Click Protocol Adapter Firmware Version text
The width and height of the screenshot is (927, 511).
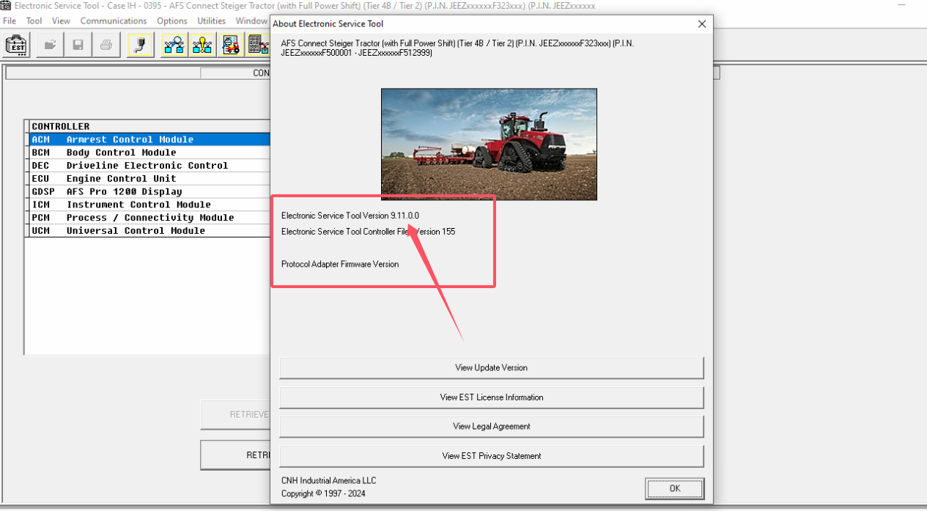(x=340, y=264)
